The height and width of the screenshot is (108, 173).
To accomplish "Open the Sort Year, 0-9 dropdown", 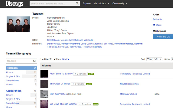I will [154, 59].
